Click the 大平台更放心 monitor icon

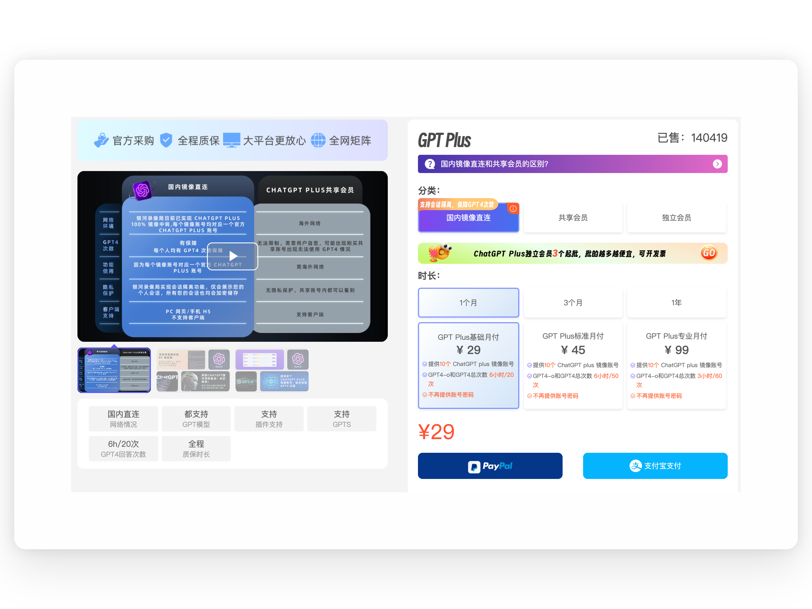[232, 140]
